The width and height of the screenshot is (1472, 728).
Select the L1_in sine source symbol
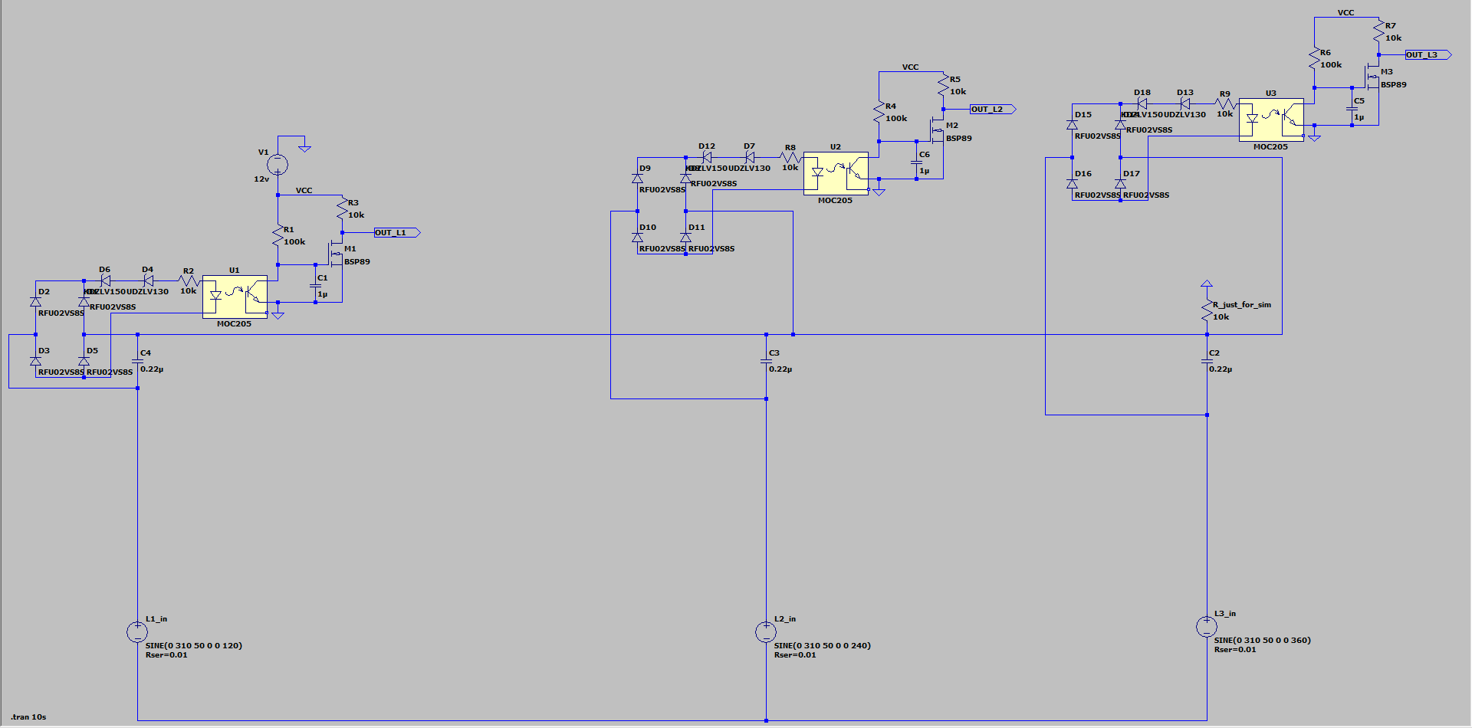click(136, 631)
